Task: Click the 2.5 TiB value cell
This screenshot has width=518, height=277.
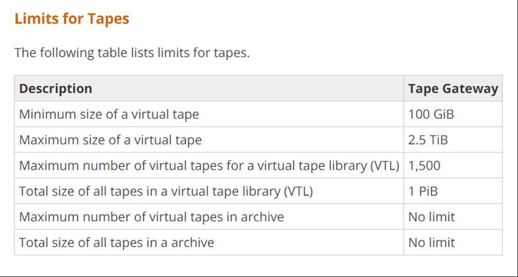Action: point(453,140)
